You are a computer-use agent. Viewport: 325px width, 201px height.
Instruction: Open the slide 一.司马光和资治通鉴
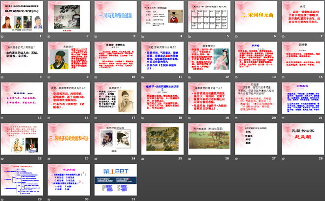pyautogui.click(x=116, y=17)
